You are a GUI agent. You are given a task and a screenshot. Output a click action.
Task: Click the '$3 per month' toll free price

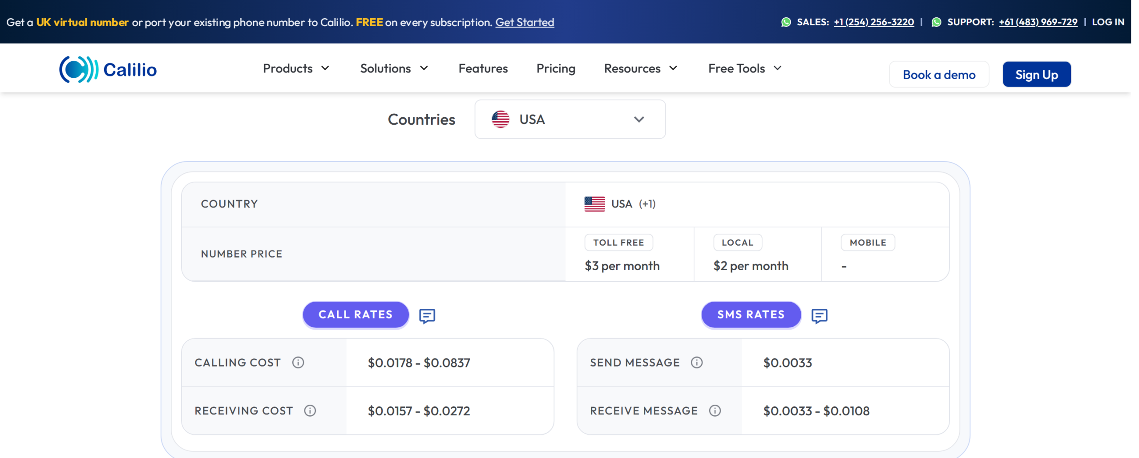622,266
